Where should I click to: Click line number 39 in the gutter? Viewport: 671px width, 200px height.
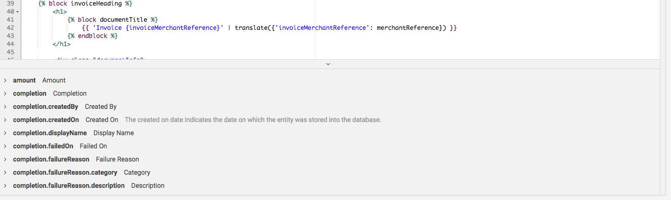(x=11, y=4)
